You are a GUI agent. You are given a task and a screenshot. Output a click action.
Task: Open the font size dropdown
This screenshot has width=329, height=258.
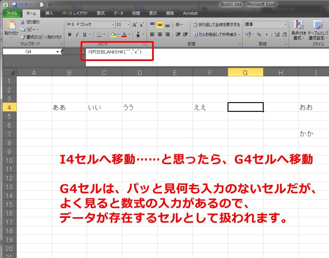coord(128,24)
